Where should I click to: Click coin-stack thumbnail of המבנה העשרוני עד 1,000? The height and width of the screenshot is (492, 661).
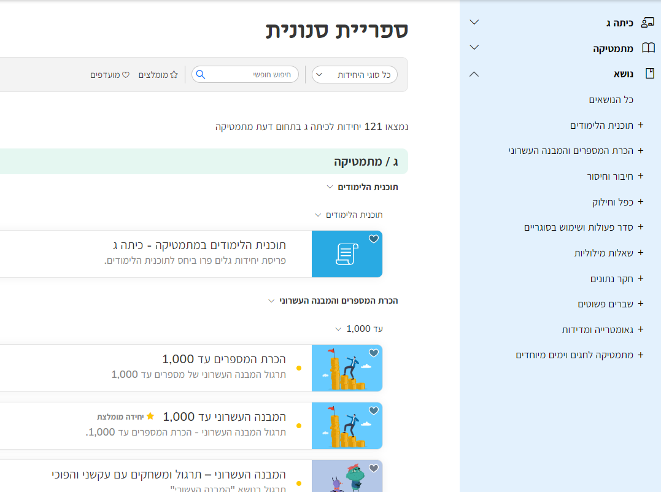click(347, 426)
